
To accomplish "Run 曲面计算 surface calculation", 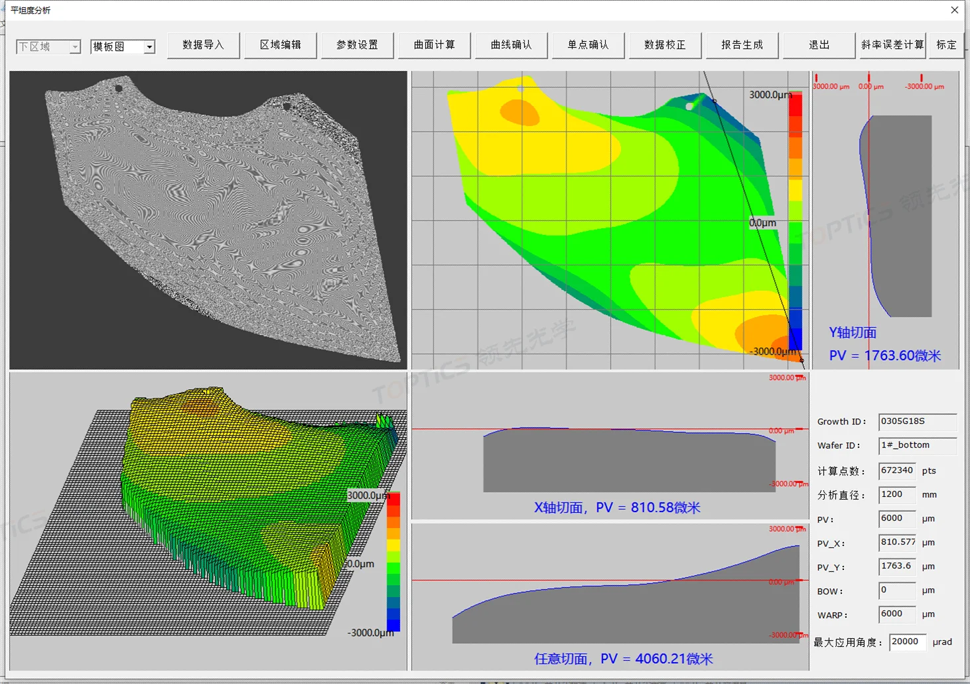I will (x=435, y=45).
